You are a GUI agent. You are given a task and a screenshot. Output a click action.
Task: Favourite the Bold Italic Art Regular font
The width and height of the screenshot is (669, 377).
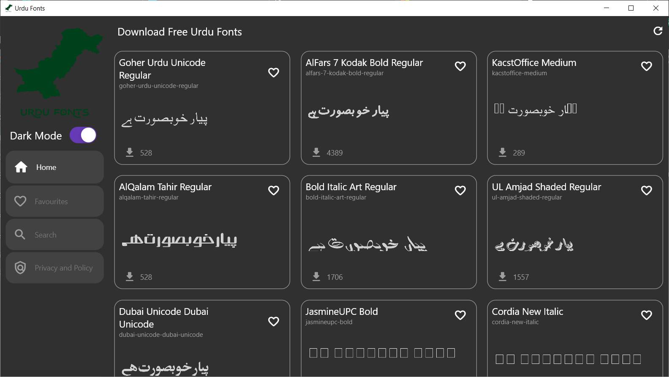(x=460, y=191)
